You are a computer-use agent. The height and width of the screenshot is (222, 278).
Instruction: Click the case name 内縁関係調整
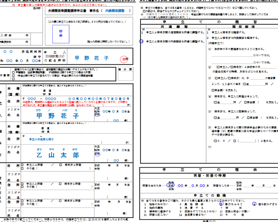tap(115, 11)
